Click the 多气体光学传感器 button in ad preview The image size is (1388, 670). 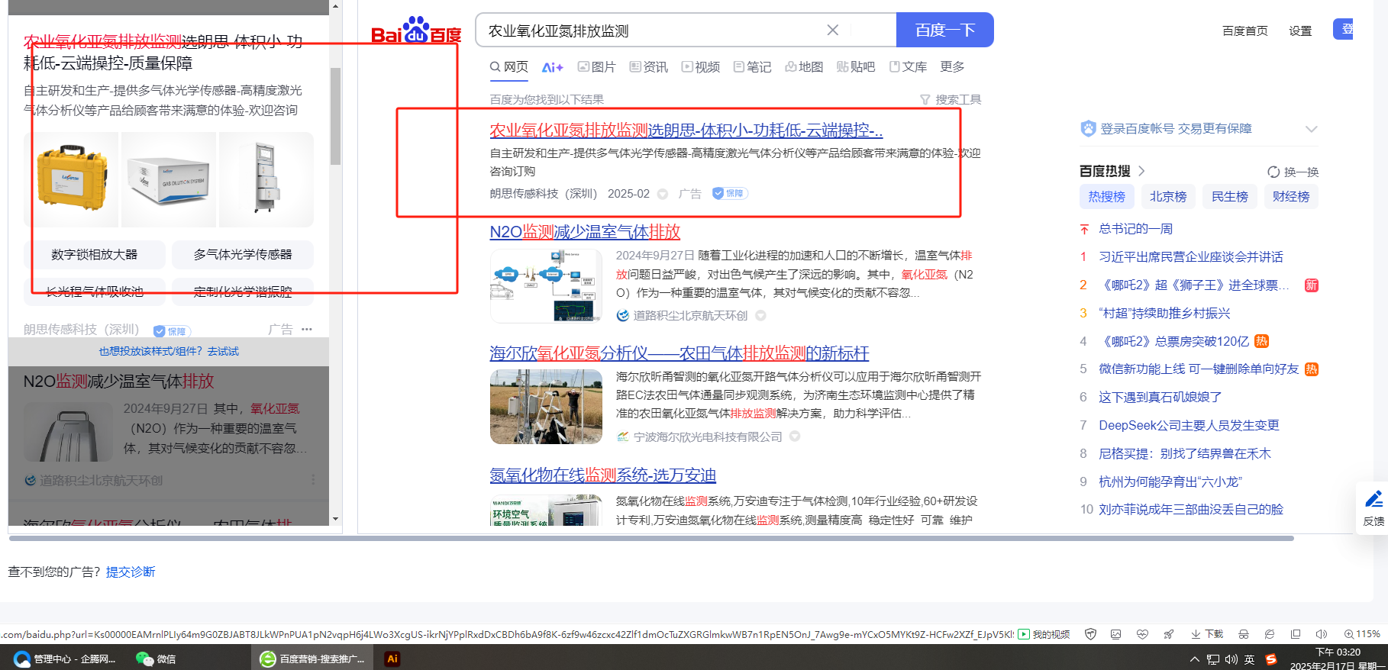(243, 255)
